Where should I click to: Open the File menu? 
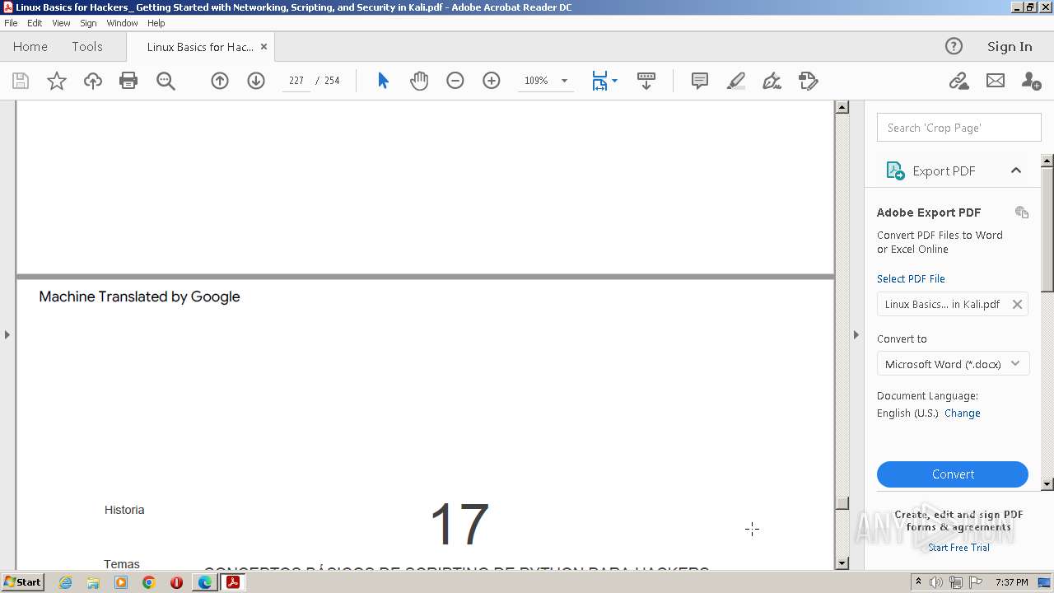coord(11,23)
